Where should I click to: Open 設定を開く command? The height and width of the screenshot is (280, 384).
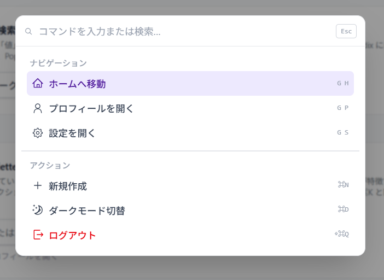[x=190, y=133]
